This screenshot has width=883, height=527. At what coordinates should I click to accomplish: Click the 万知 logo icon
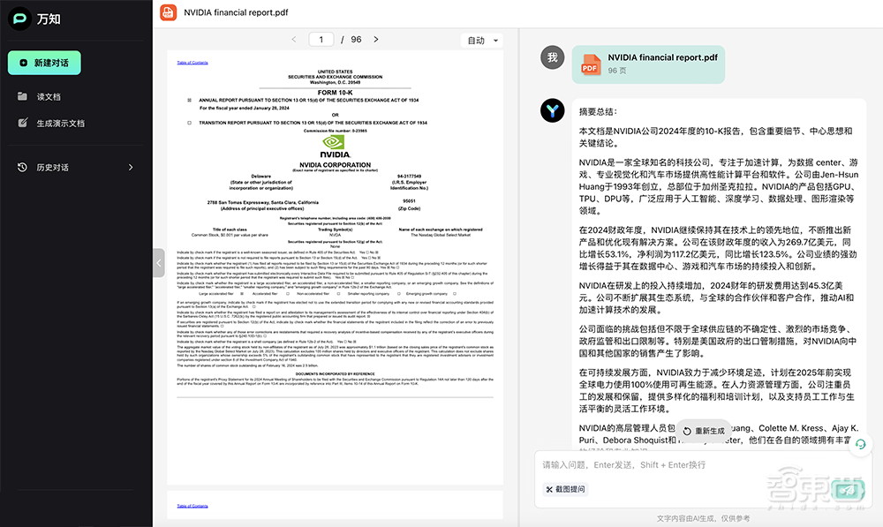(x=19, y=18)
